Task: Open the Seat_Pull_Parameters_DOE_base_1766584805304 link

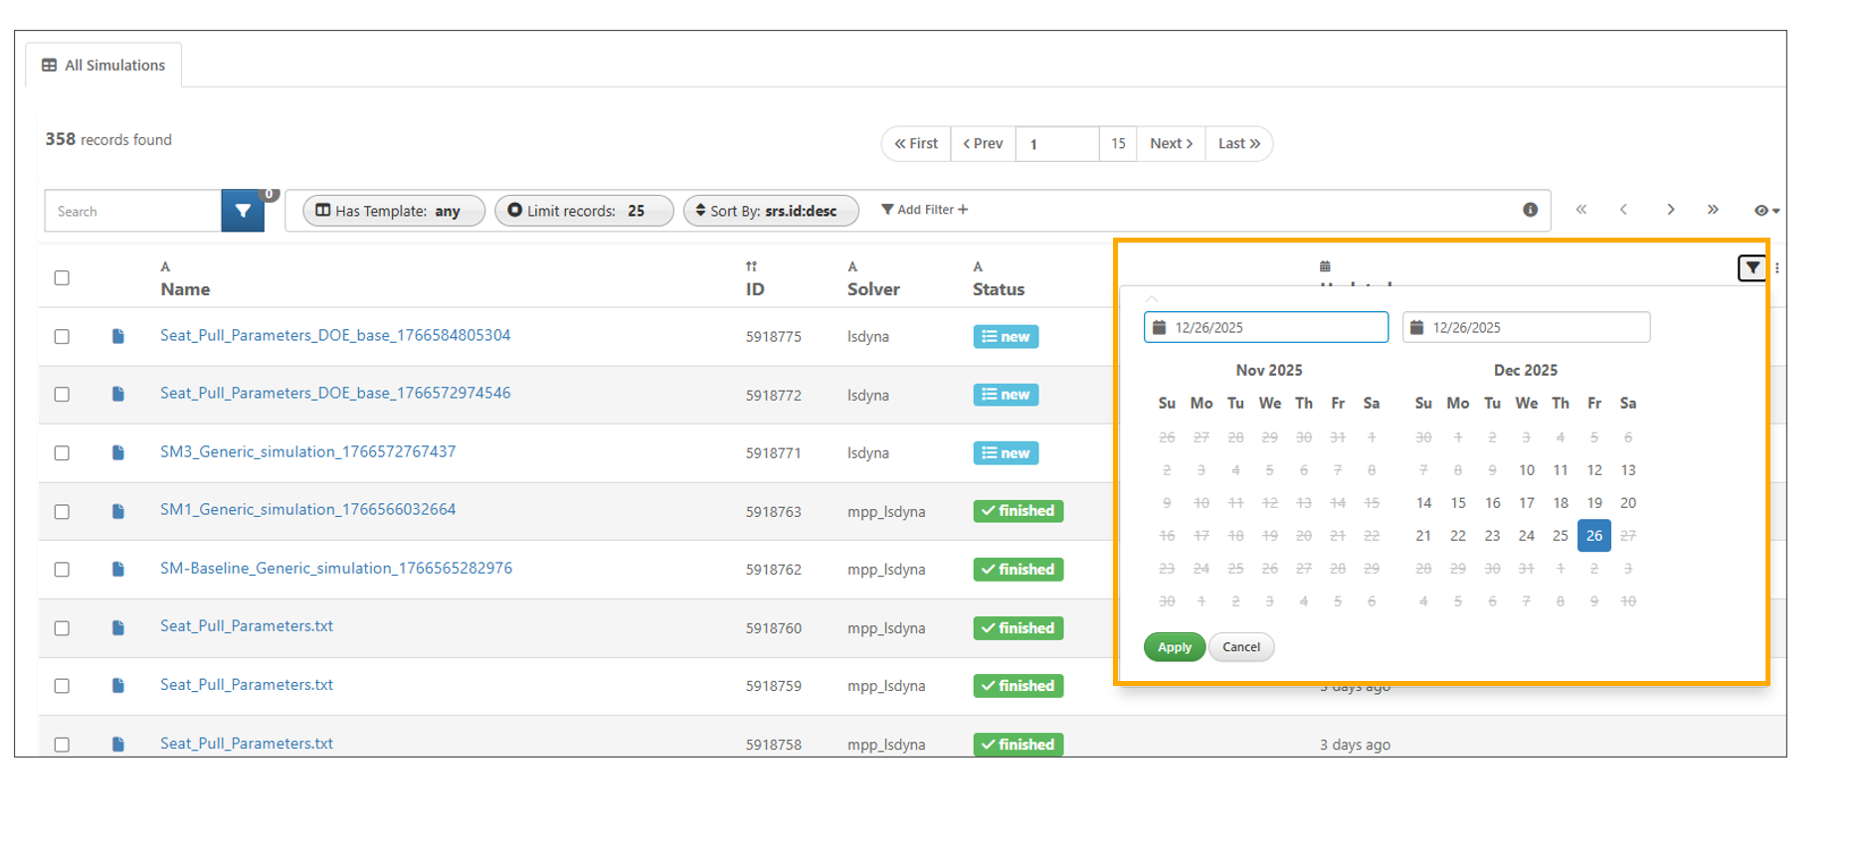Action: click(335, 336)
